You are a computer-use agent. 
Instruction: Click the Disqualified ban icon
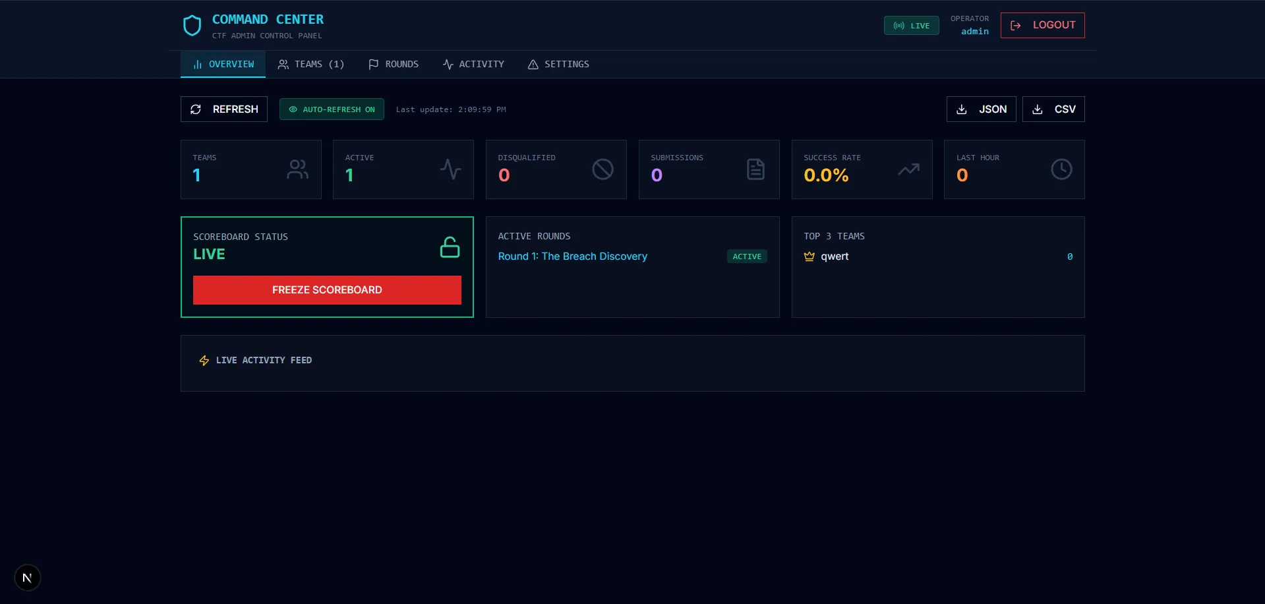pos(603,169)
